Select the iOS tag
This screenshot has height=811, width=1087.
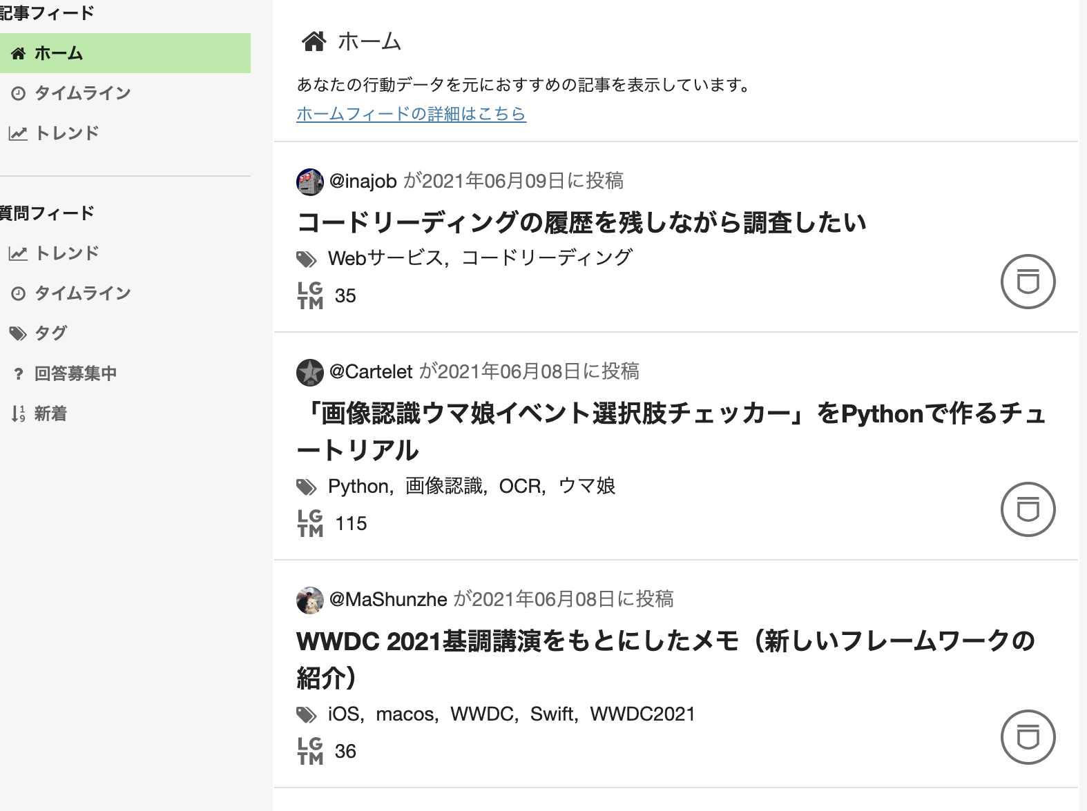click(344, 714)
